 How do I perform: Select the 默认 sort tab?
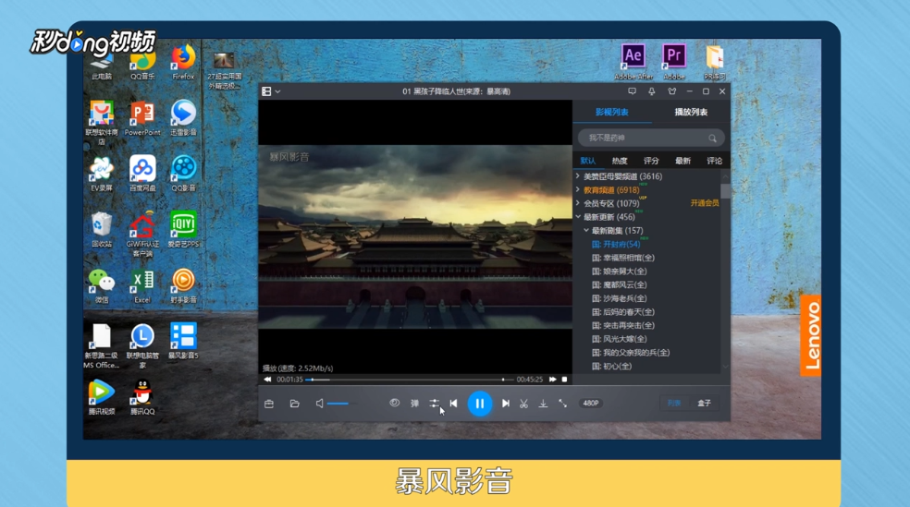[x=588, y=161]
